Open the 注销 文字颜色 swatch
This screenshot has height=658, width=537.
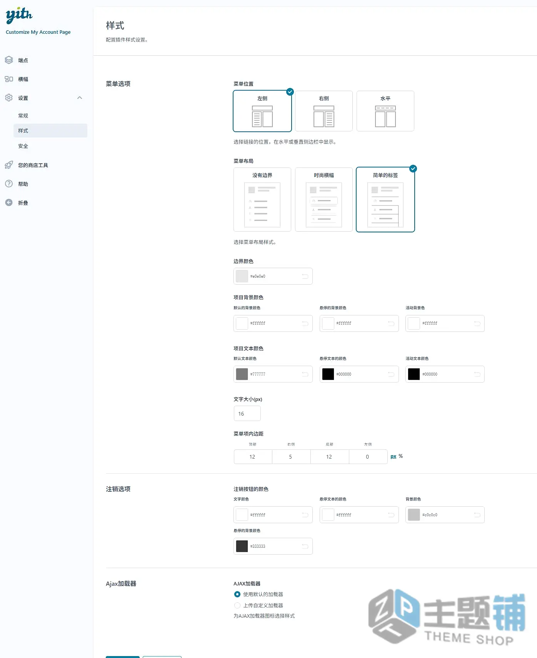point(242,515)
